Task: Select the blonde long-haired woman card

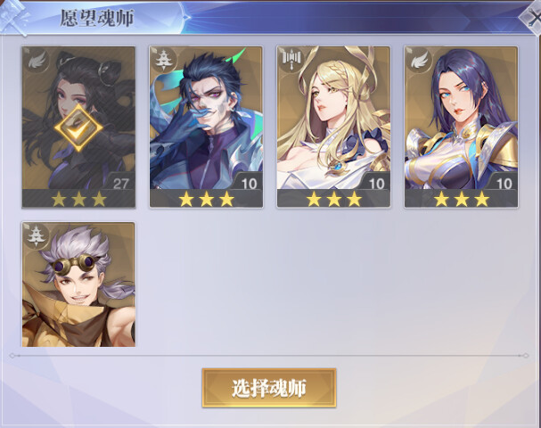Action: coord(333,127)
